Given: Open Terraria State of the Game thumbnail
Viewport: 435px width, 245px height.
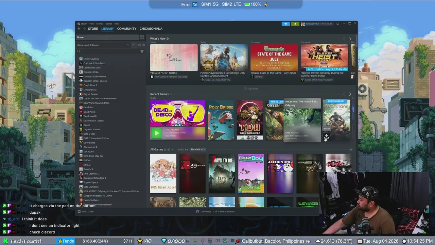Looking at the screenshot, I should pos(274,58).
